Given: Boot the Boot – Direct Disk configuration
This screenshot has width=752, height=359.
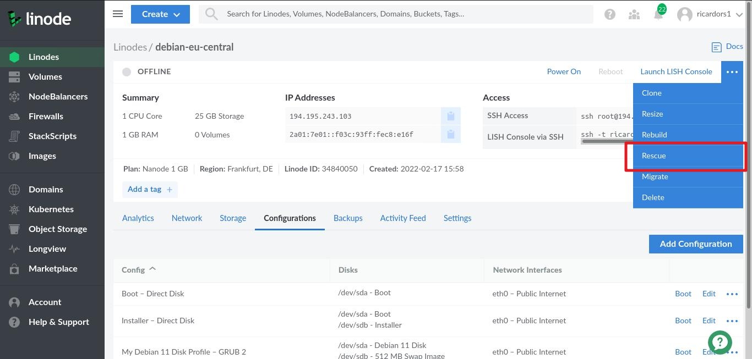Looking at the screenshot, I should tap(683, 294).
